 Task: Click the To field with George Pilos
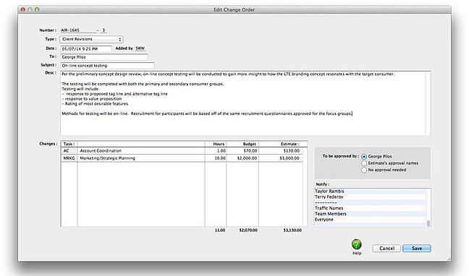104,57
